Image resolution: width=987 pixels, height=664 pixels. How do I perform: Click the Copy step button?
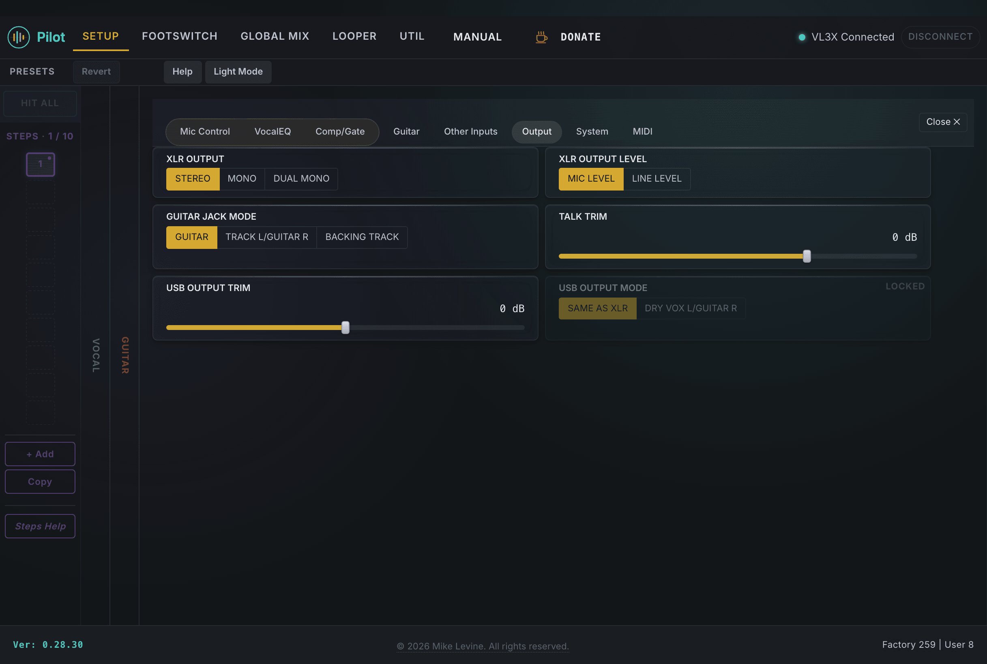[x=40, y=482]
